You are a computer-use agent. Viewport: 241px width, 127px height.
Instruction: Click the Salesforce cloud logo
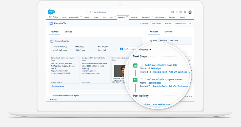tap(51, 12)
